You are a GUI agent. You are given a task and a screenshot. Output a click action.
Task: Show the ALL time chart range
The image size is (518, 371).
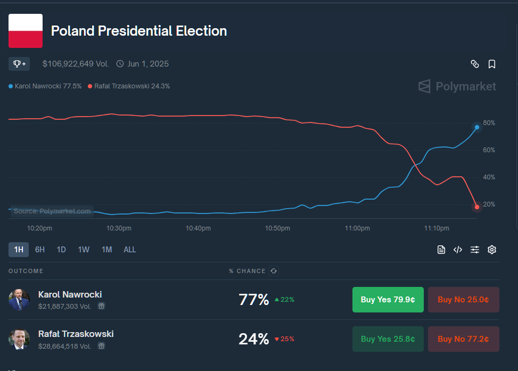pyautogui.click(x=130, y=250)
